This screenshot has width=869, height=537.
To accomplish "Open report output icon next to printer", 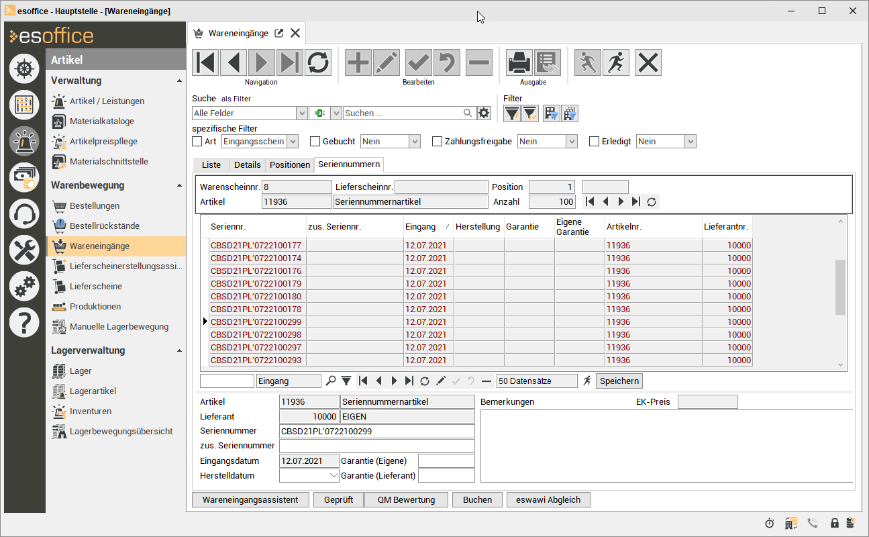I will point(548,62).
